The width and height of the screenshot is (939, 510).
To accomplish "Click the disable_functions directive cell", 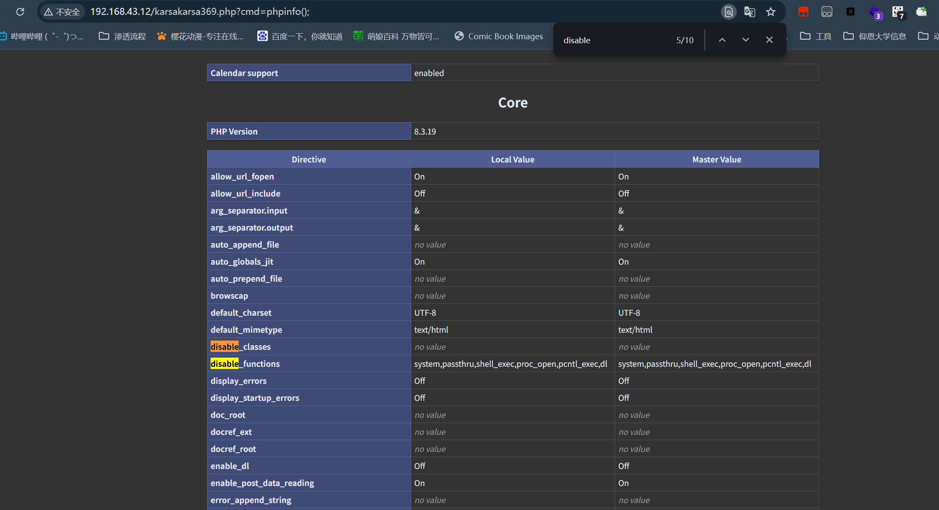I will coord(309,364).
